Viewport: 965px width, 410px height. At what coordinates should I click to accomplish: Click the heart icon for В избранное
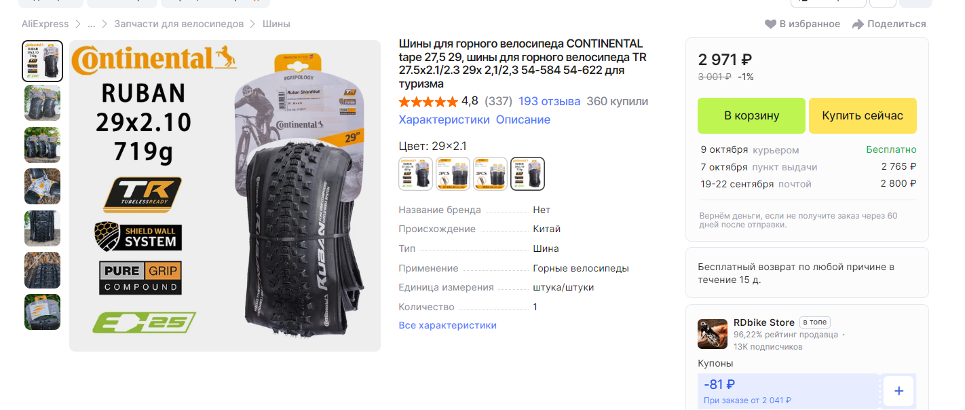pyautogui.click(x=770, y=24)
